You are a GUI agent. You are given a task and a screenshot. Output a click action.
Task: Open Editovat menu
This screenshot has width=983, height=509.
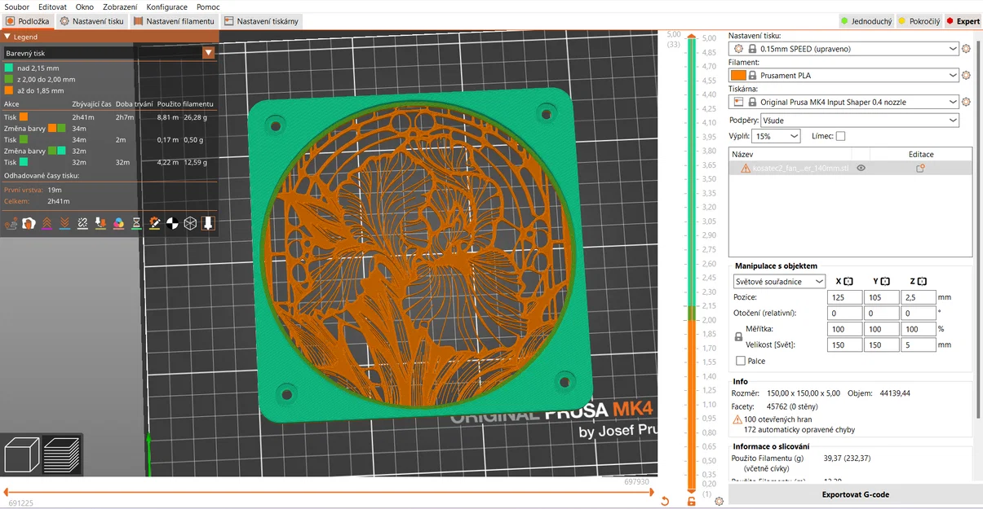(52, 7)
